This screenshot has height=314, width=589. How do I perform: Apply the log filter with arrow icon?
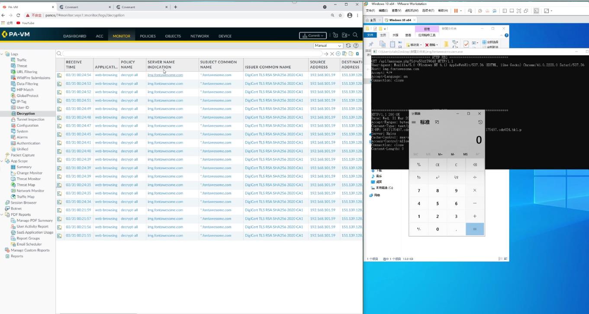tap(326, 54)
